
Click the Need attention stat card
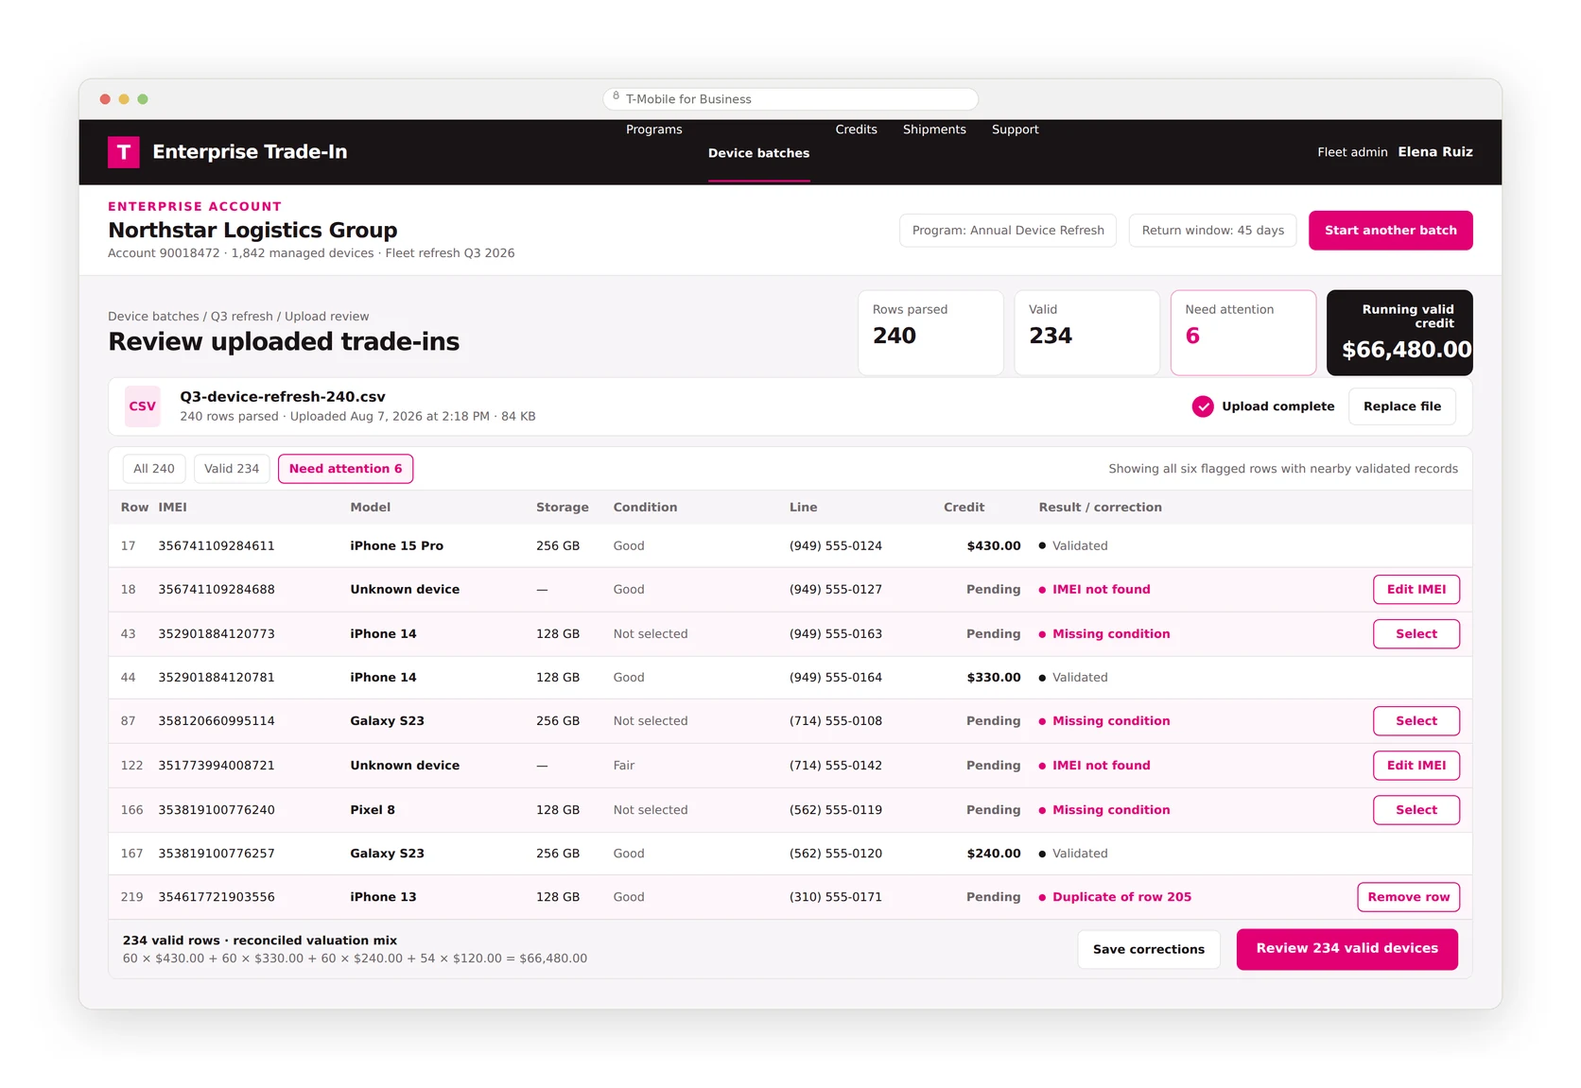tap(1243, 333)
